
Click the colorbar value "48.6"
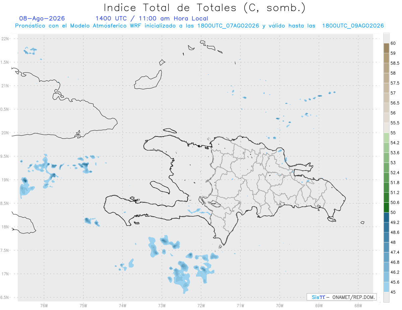[x=395, y=232]
